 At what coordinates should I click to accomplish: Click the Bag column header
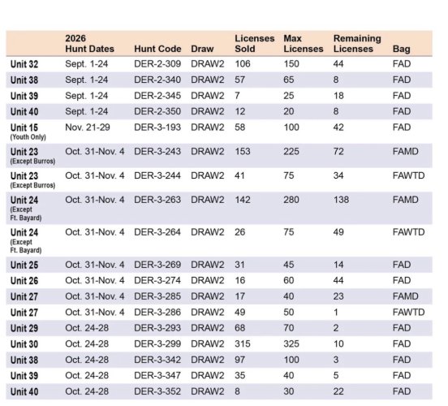tap(402, 49)
